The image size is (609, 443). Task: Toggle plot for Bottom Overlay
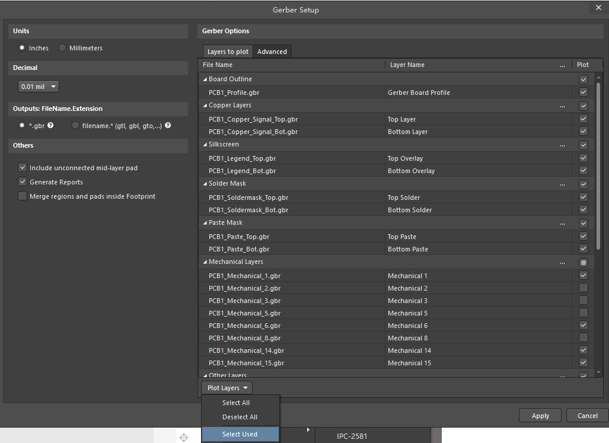(584, 170)
